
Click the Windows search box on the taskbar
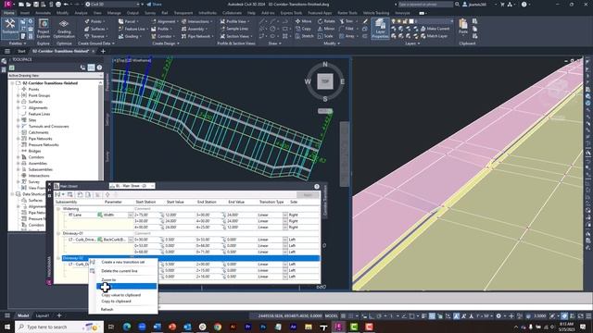(59, 327)
